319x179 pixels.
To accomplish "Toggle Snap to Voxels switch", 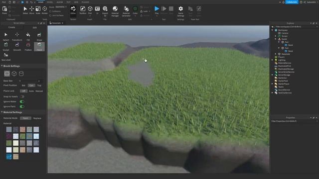I will click(x=22, y=96).
